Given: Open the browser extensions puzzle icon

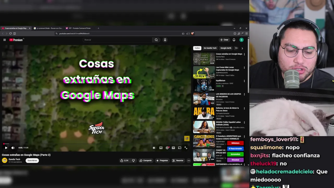Looking at the screenshot, I should point(235,33).
